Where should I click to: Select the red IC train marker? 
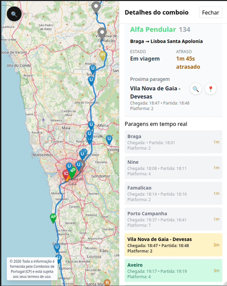(65, 174)
